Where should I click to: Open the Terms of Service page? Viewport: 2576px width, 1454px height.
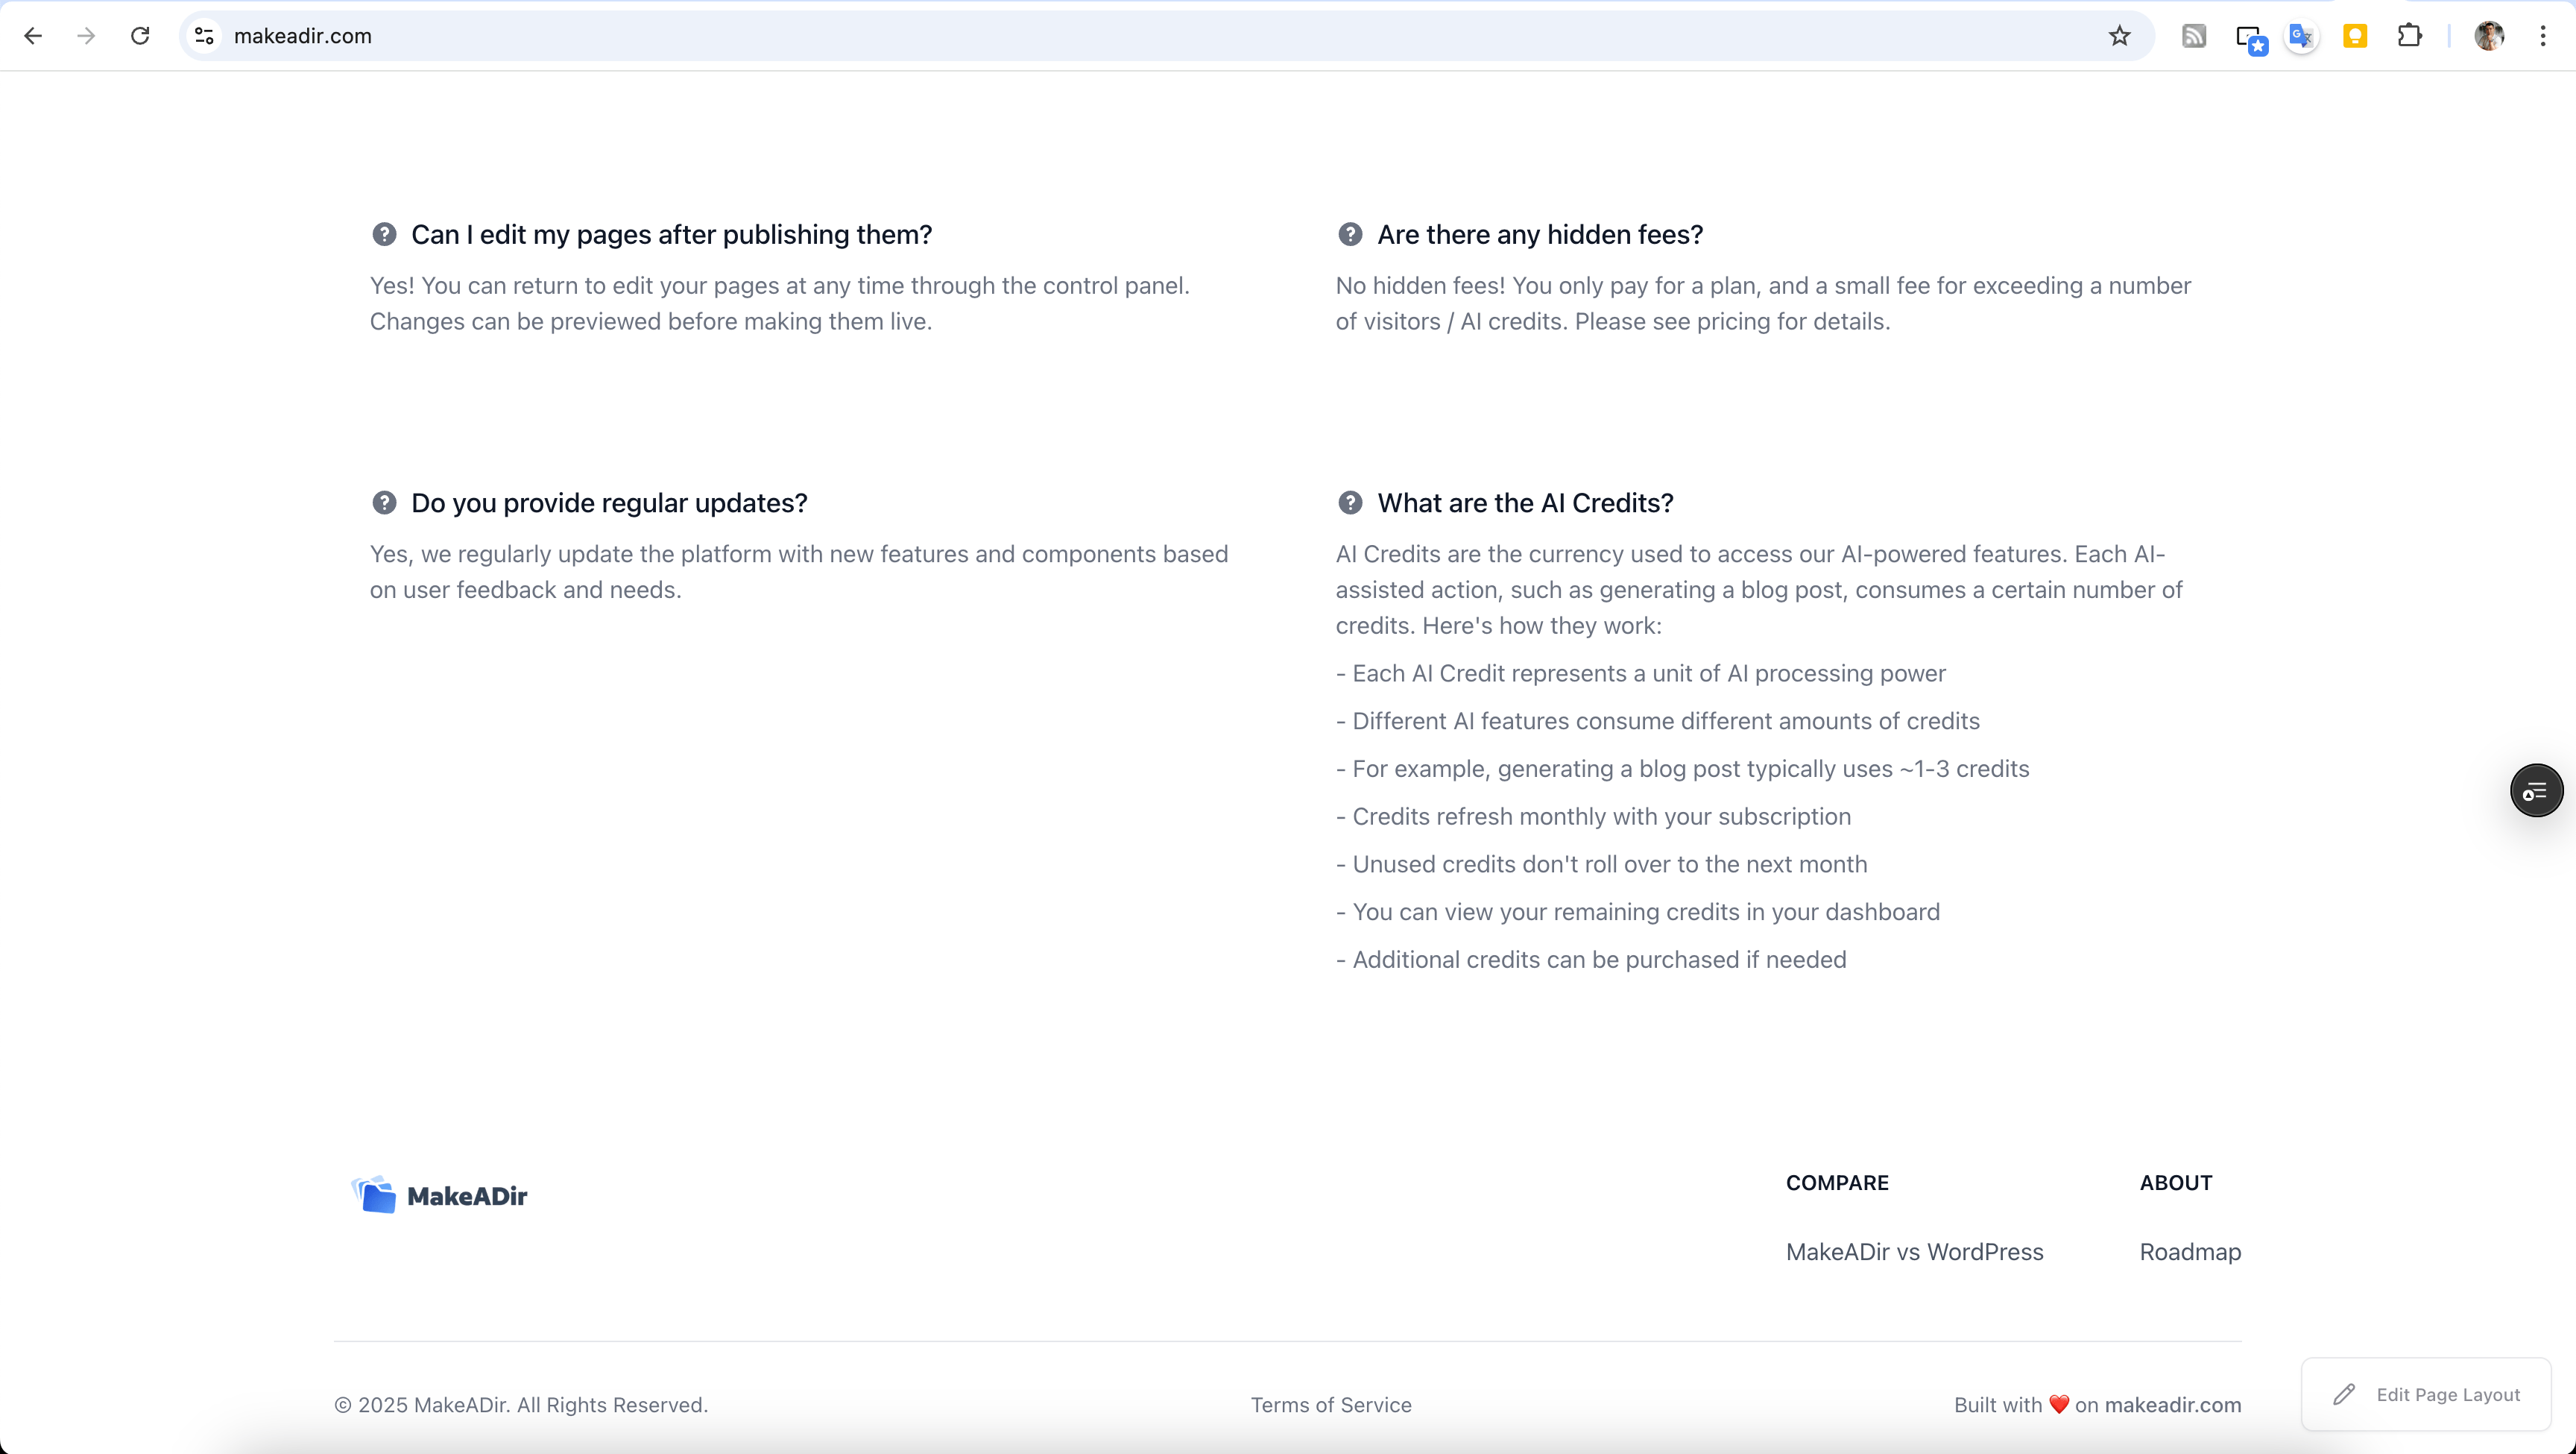coord(1330,1405)
